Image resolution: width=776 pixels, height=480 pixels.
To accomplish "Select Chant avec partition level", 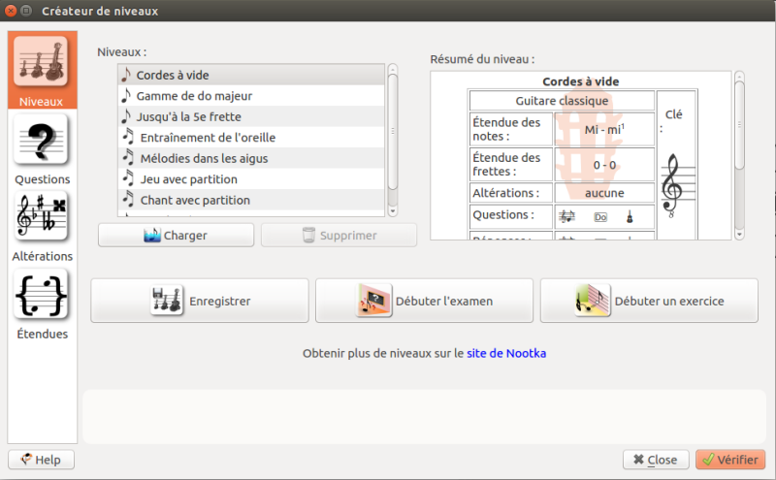I will [x=251, y=200].
